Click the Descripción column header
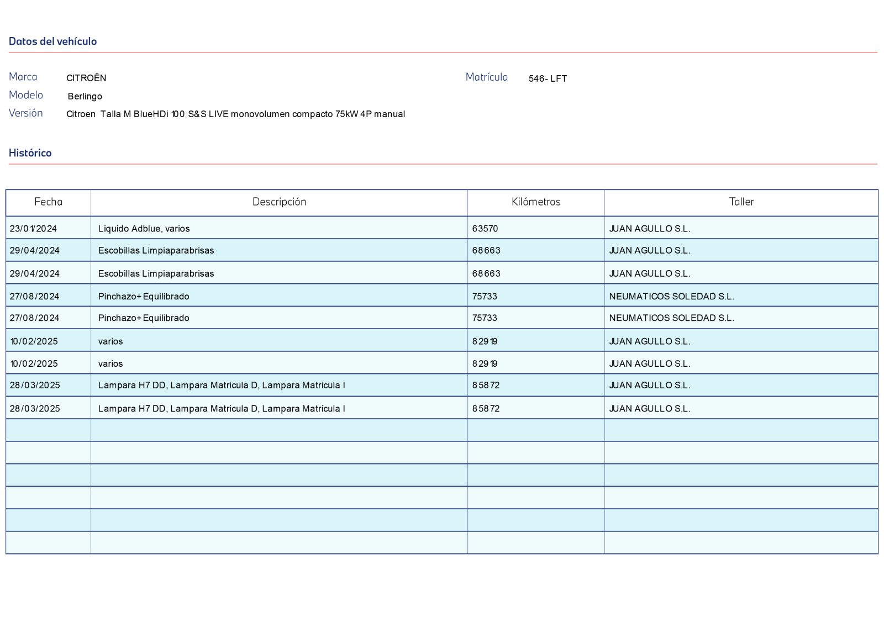884x617 pixels. click(279, 202)
